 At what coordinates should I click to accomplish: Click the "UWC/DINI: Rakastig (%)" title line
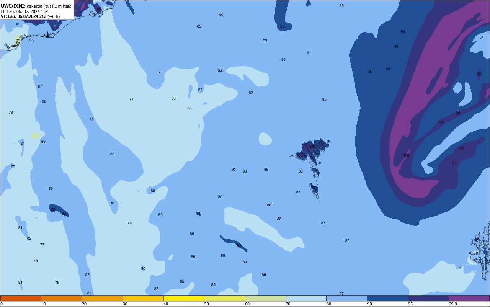[x=36, y=6]
